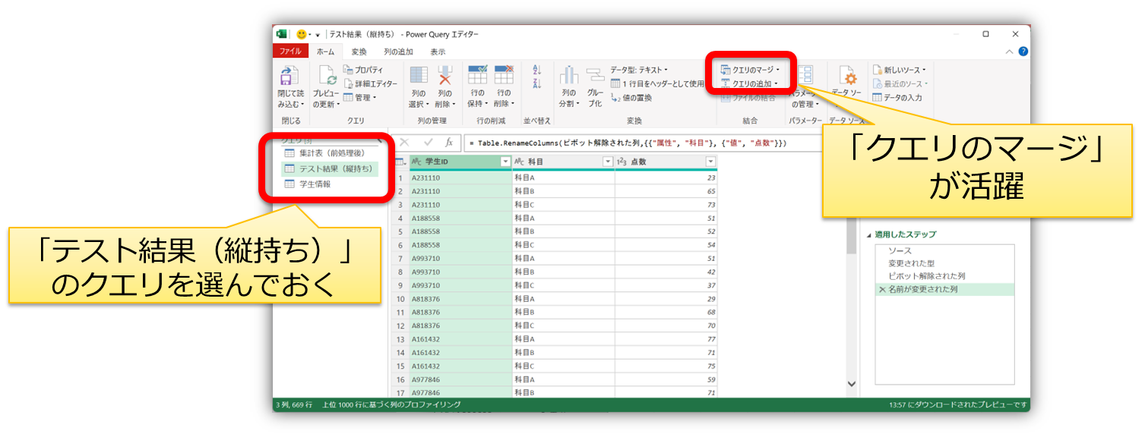Click 値の置換 in the ribbon
This screenshot has width=1145, height=437.
click(631, 97)
